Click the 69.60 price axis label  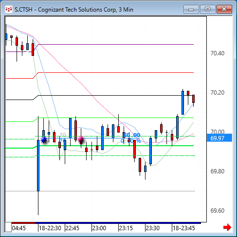[218, 211]
